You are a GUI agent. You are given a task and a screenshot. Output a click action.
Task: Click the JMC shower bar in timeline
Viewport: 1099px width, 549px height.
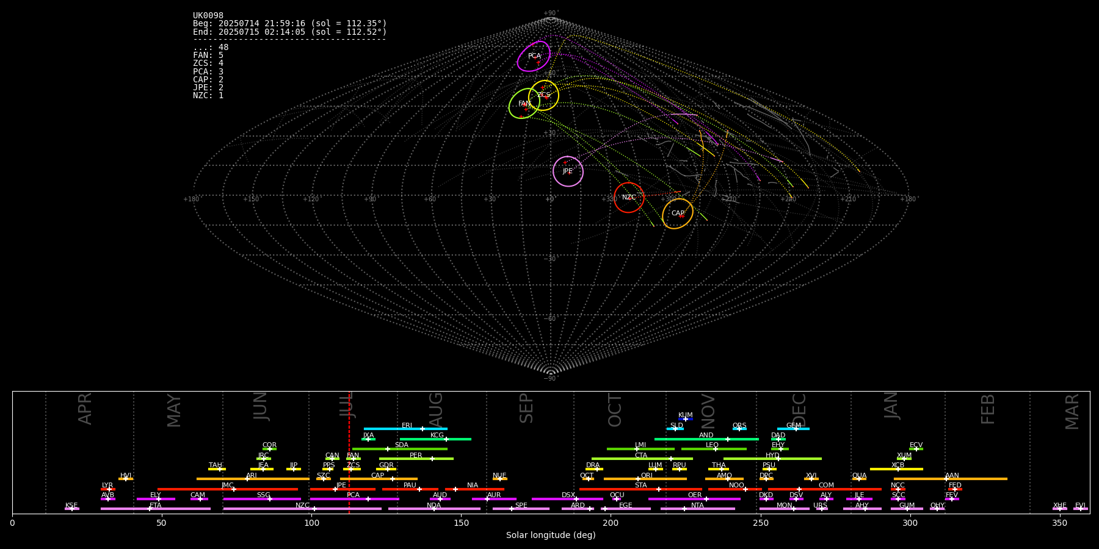[228, 489]
